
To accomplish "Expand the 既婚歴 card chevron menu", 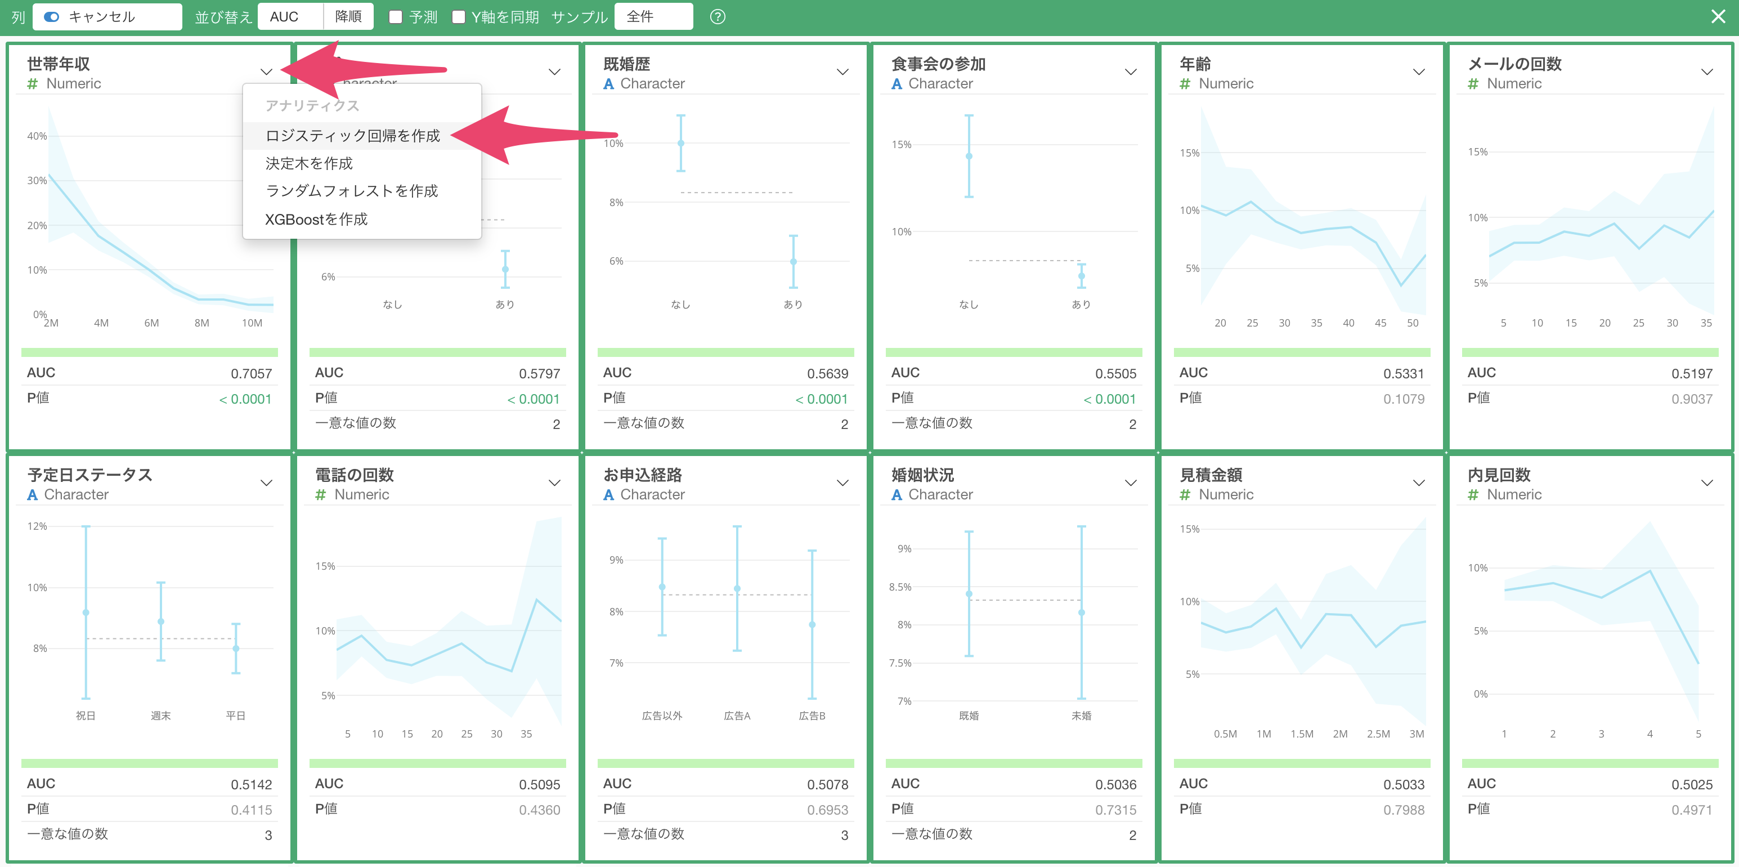I will (842, 71).
